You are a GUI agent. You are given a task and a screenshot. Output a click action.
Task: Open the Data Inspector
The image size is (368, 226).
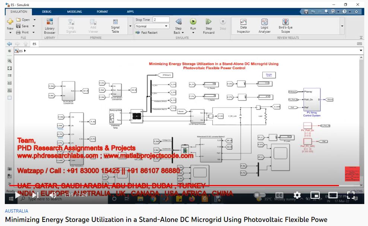pyautogui.click(x=243, y=25)
